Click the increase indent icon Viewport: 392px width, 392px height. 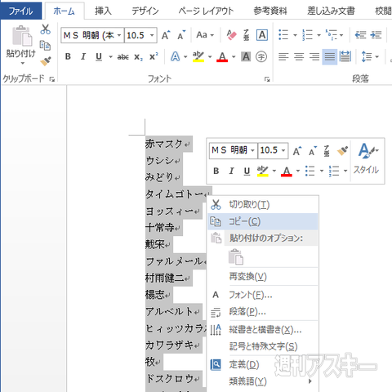[376, 35]
